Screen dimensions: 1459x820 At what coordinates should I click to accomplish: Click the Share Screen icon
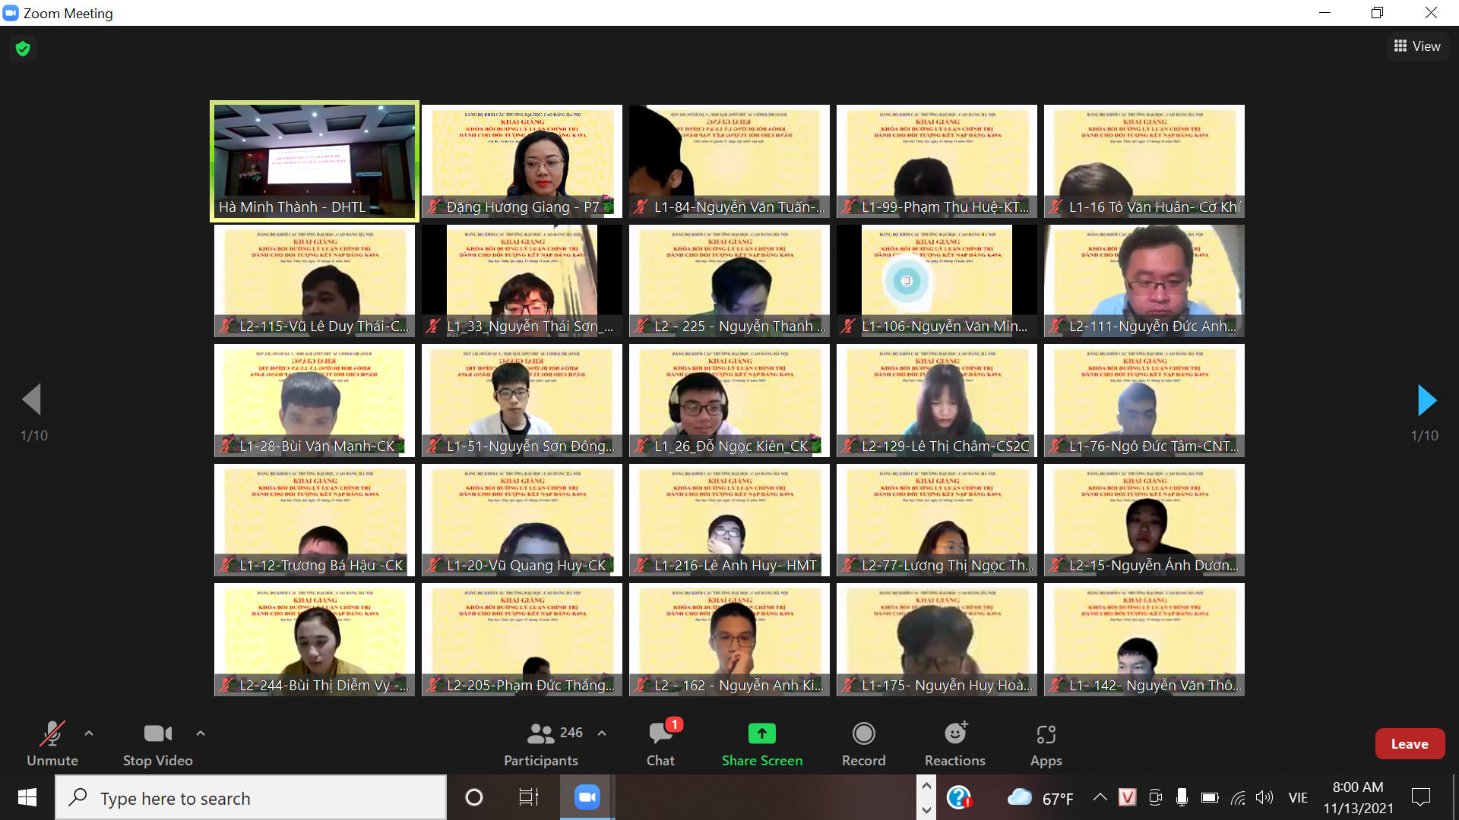[761, 733]
